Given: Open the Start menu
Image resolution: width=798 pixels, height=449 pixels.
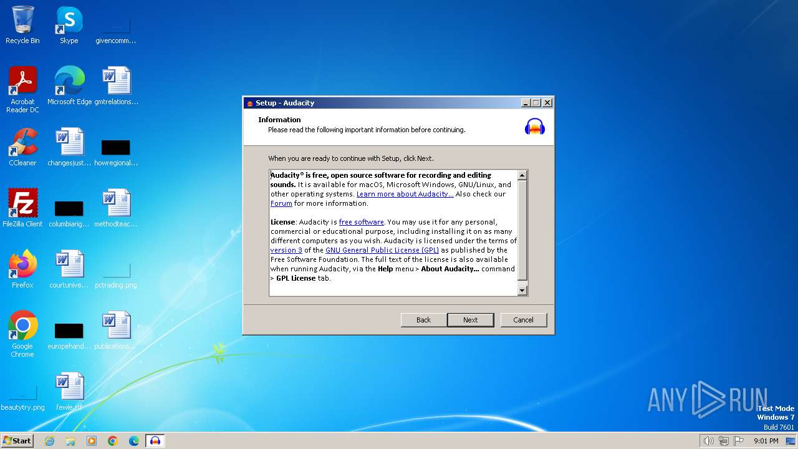Looking at the screenshot, I should [x=17, y=441].
